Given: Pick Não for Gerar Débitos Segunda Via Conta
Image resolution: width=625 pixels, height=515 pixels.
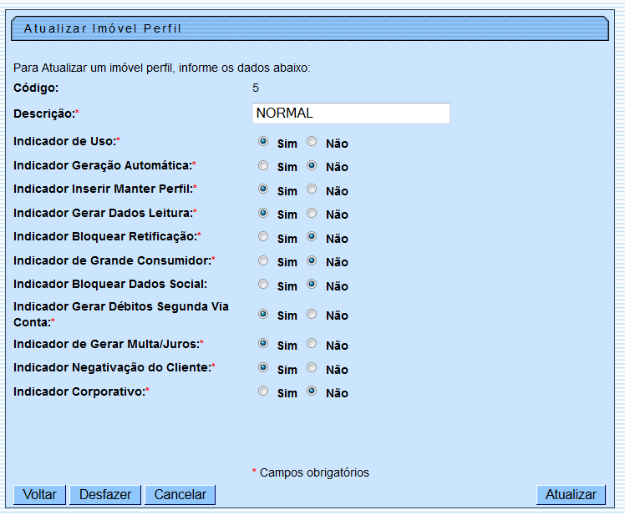Looking at the screenshot, I should (312, 315).
